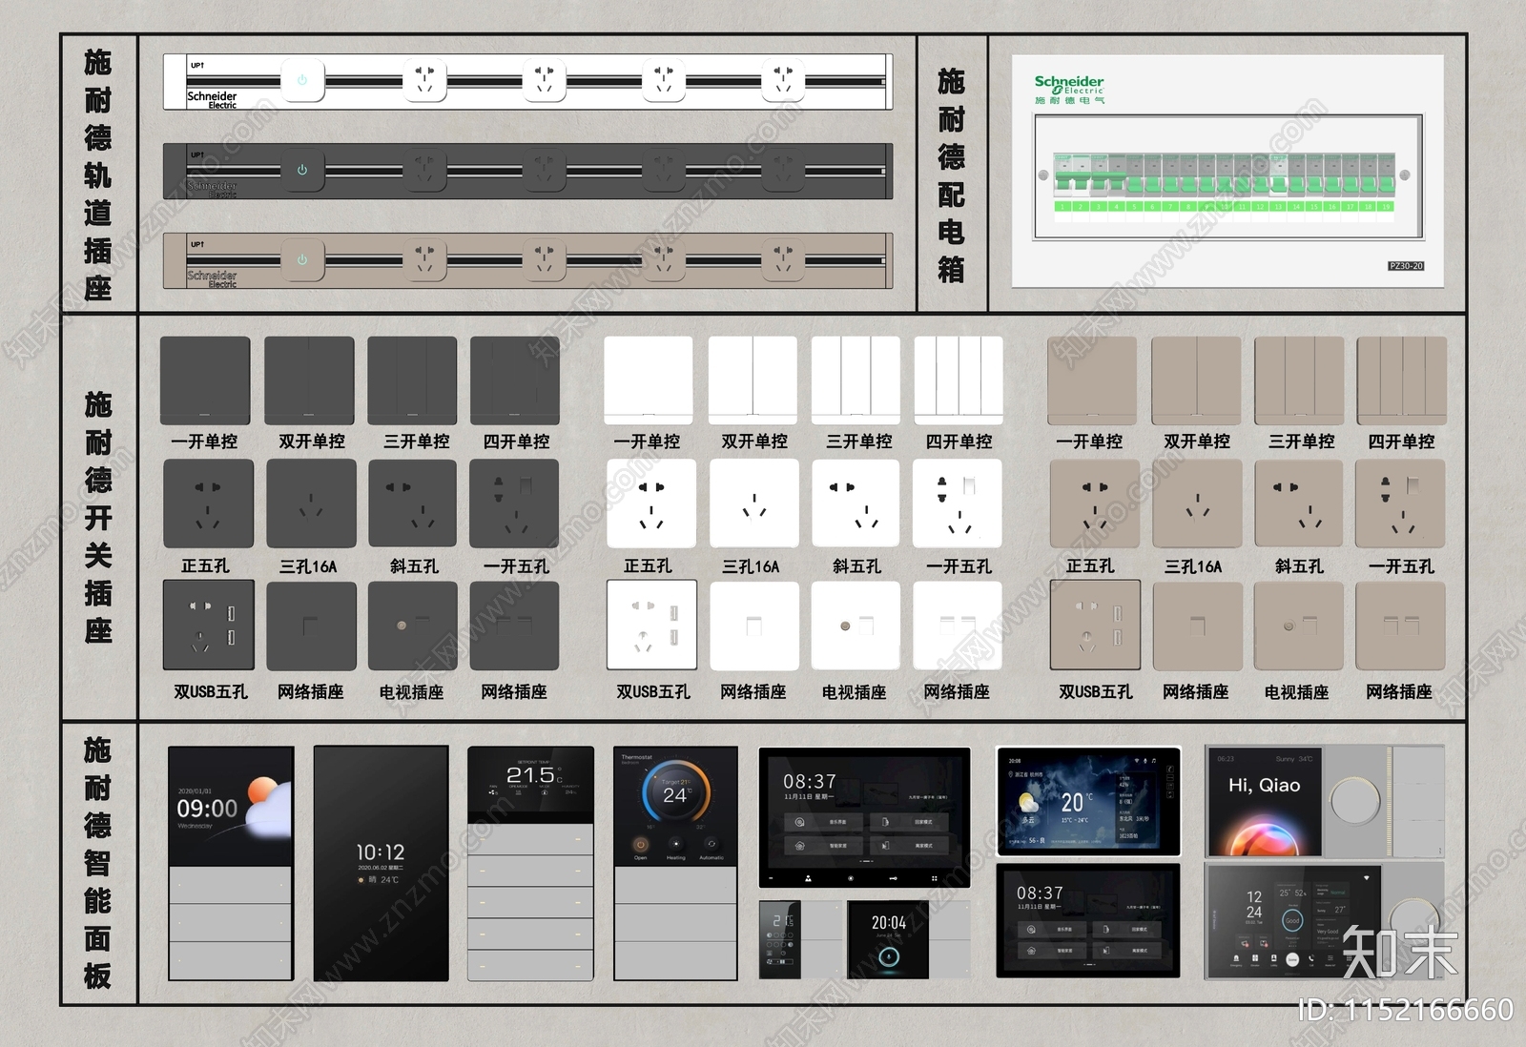Click the 施耐德配电箱 section heading
The width and height of the screenshot is (1526, 1047).
tap(951, 174)
